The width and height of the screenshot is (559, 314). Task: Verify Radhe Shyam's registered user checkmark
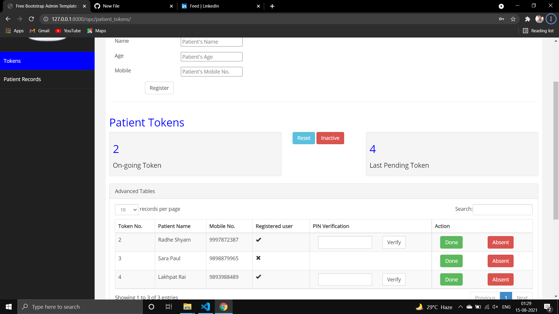point(259,240)
